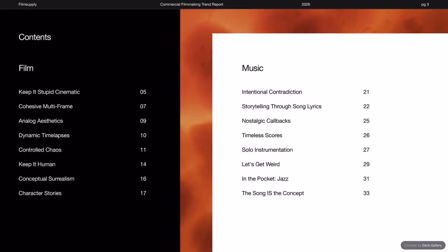Open the Controlled Chaos entry
Viewport: 448px width, 252px height.
coord(40,150)
